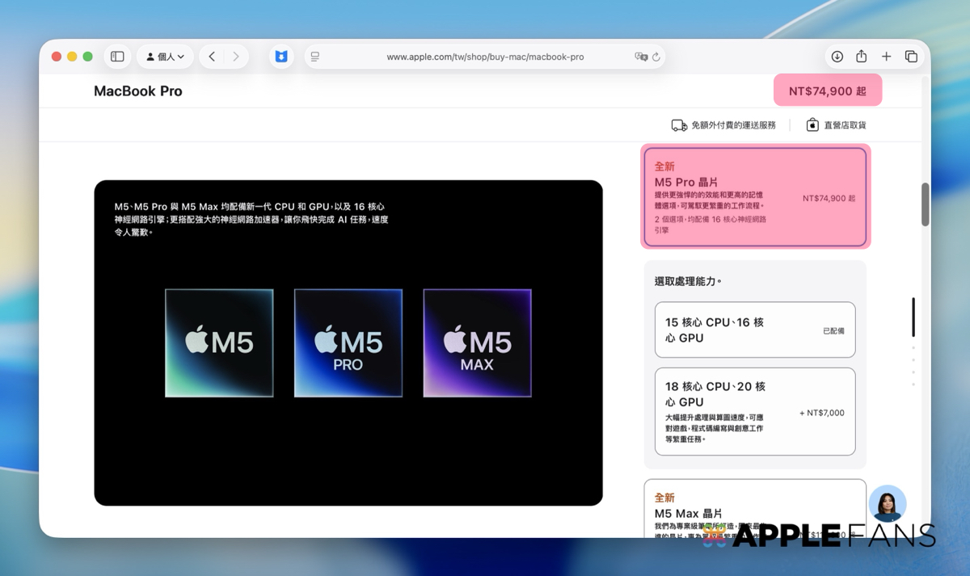
Task: Open the 個人 profile dropdown
Action: [165, 57]
